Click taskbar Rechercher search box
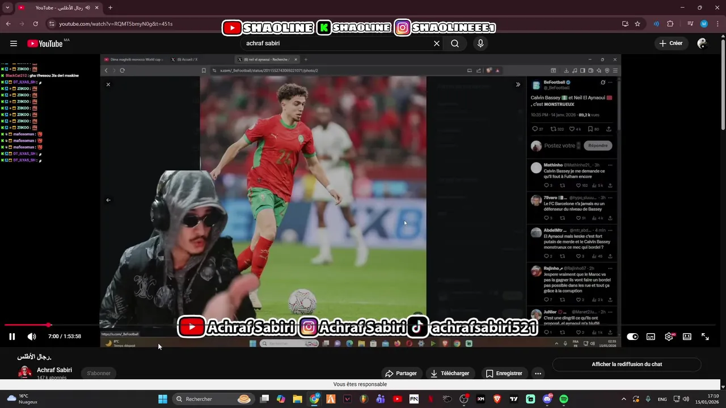726x408 pixels. coord(213,399)
